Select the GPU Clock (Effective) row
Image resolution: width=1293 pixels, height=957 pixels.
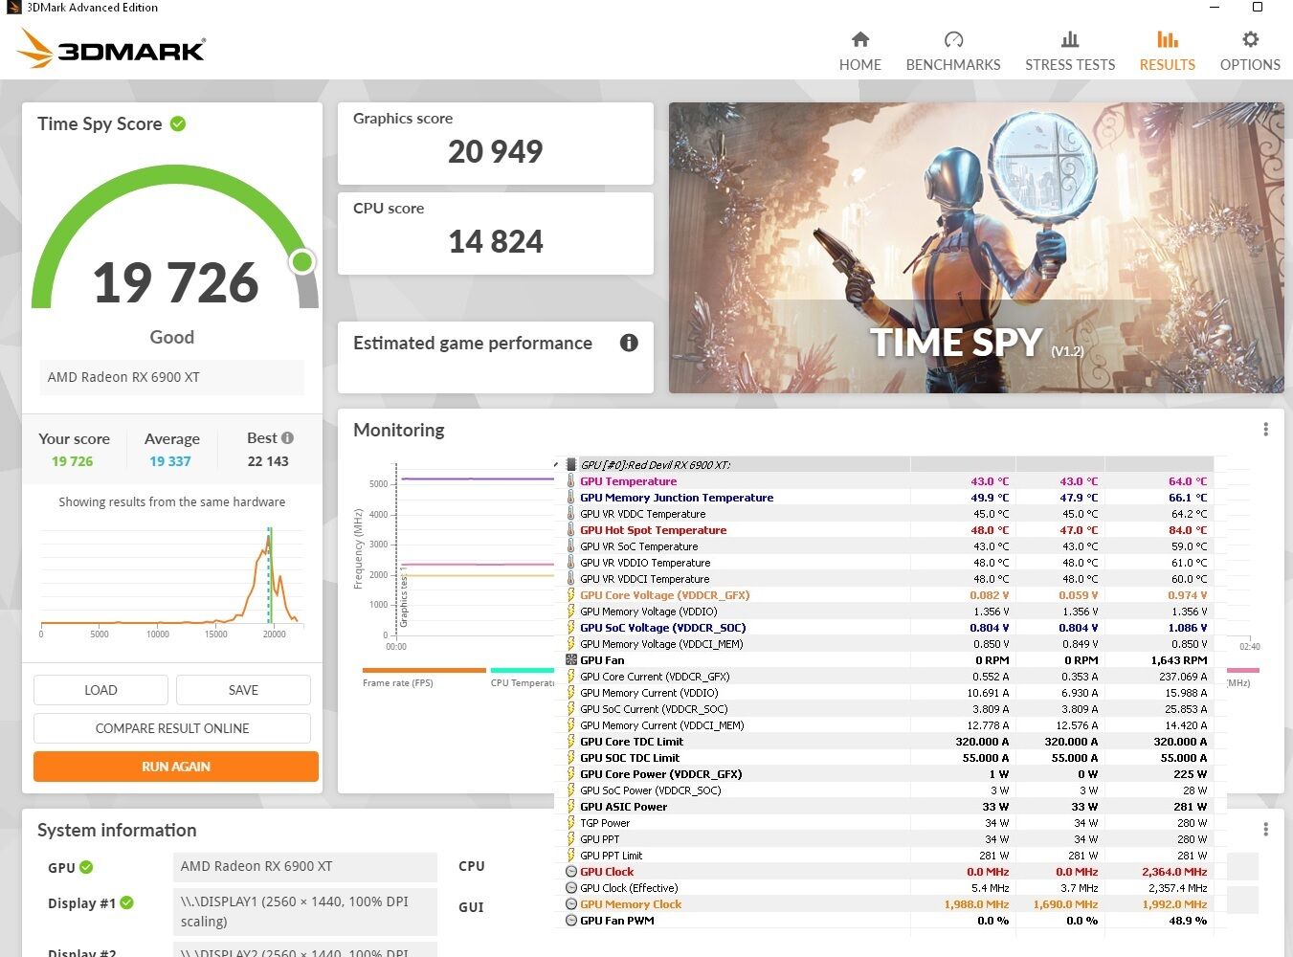point(885,888)
